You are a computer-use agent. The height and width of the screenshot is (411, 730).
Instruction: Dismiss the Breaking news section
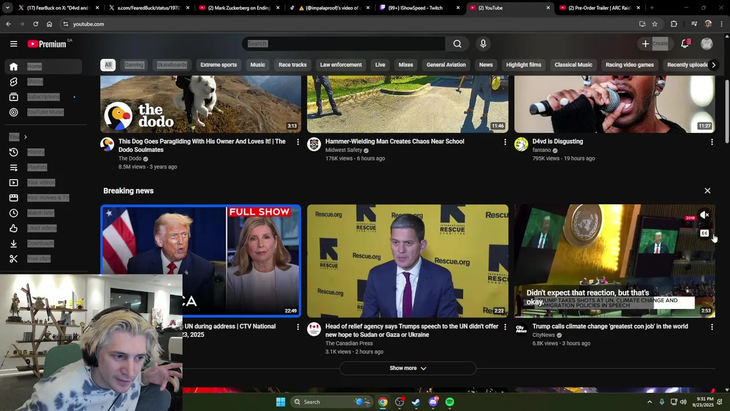point(707,191)
